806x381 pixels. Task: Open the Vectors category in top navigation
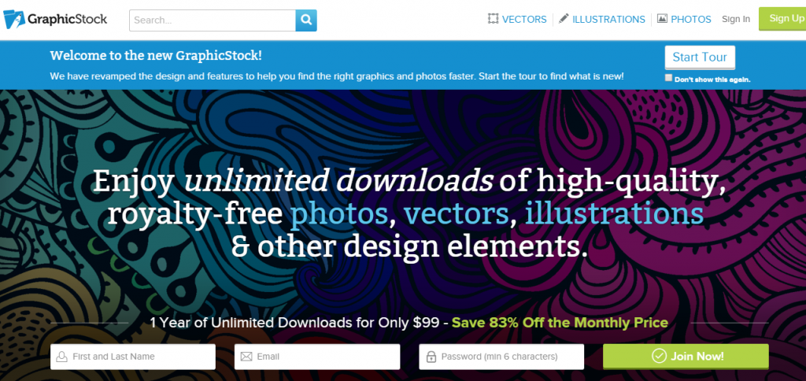(x=516, y=19)
